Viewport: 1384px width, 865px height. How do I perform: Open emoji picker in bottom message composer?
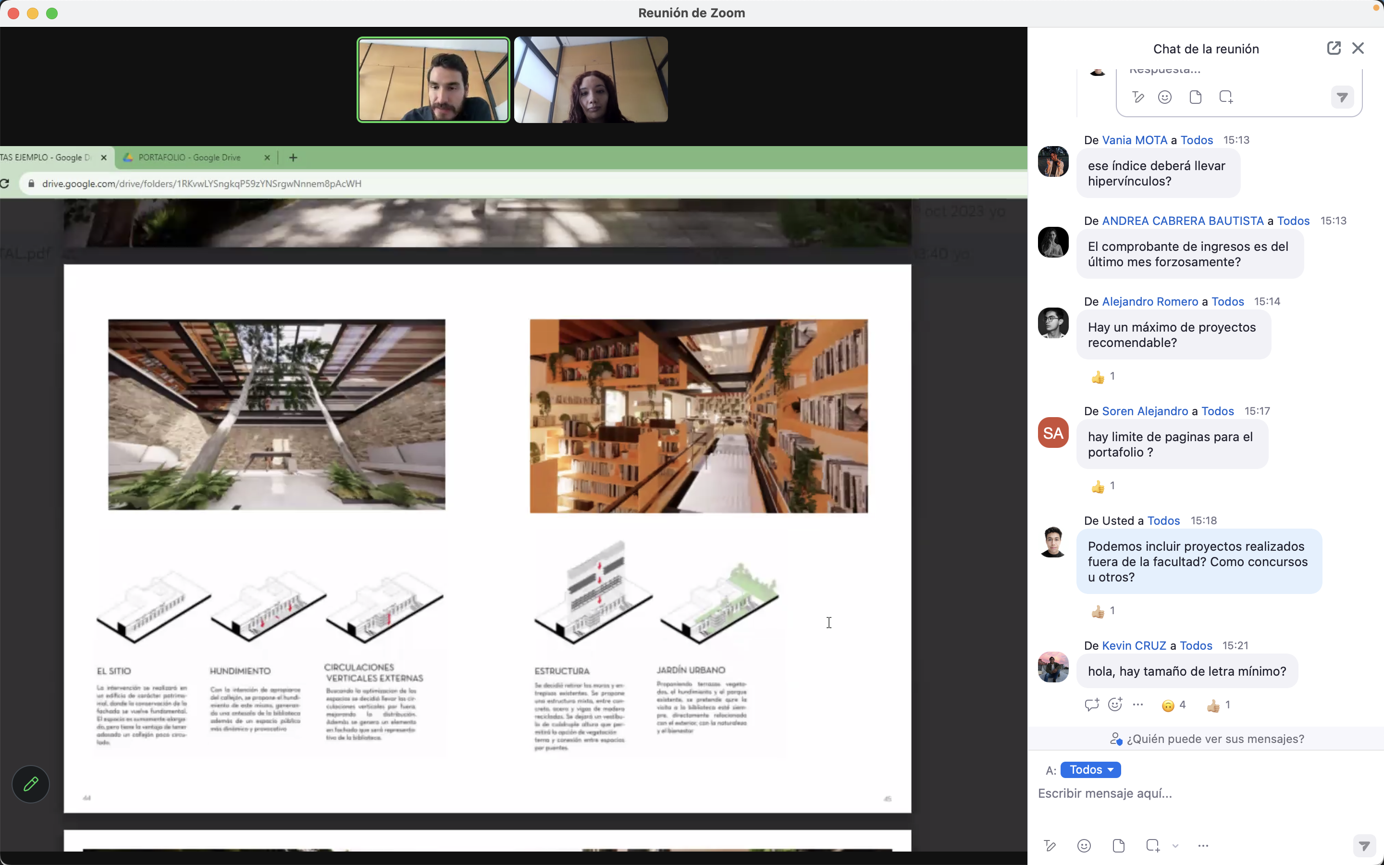tap(1084, 846)
